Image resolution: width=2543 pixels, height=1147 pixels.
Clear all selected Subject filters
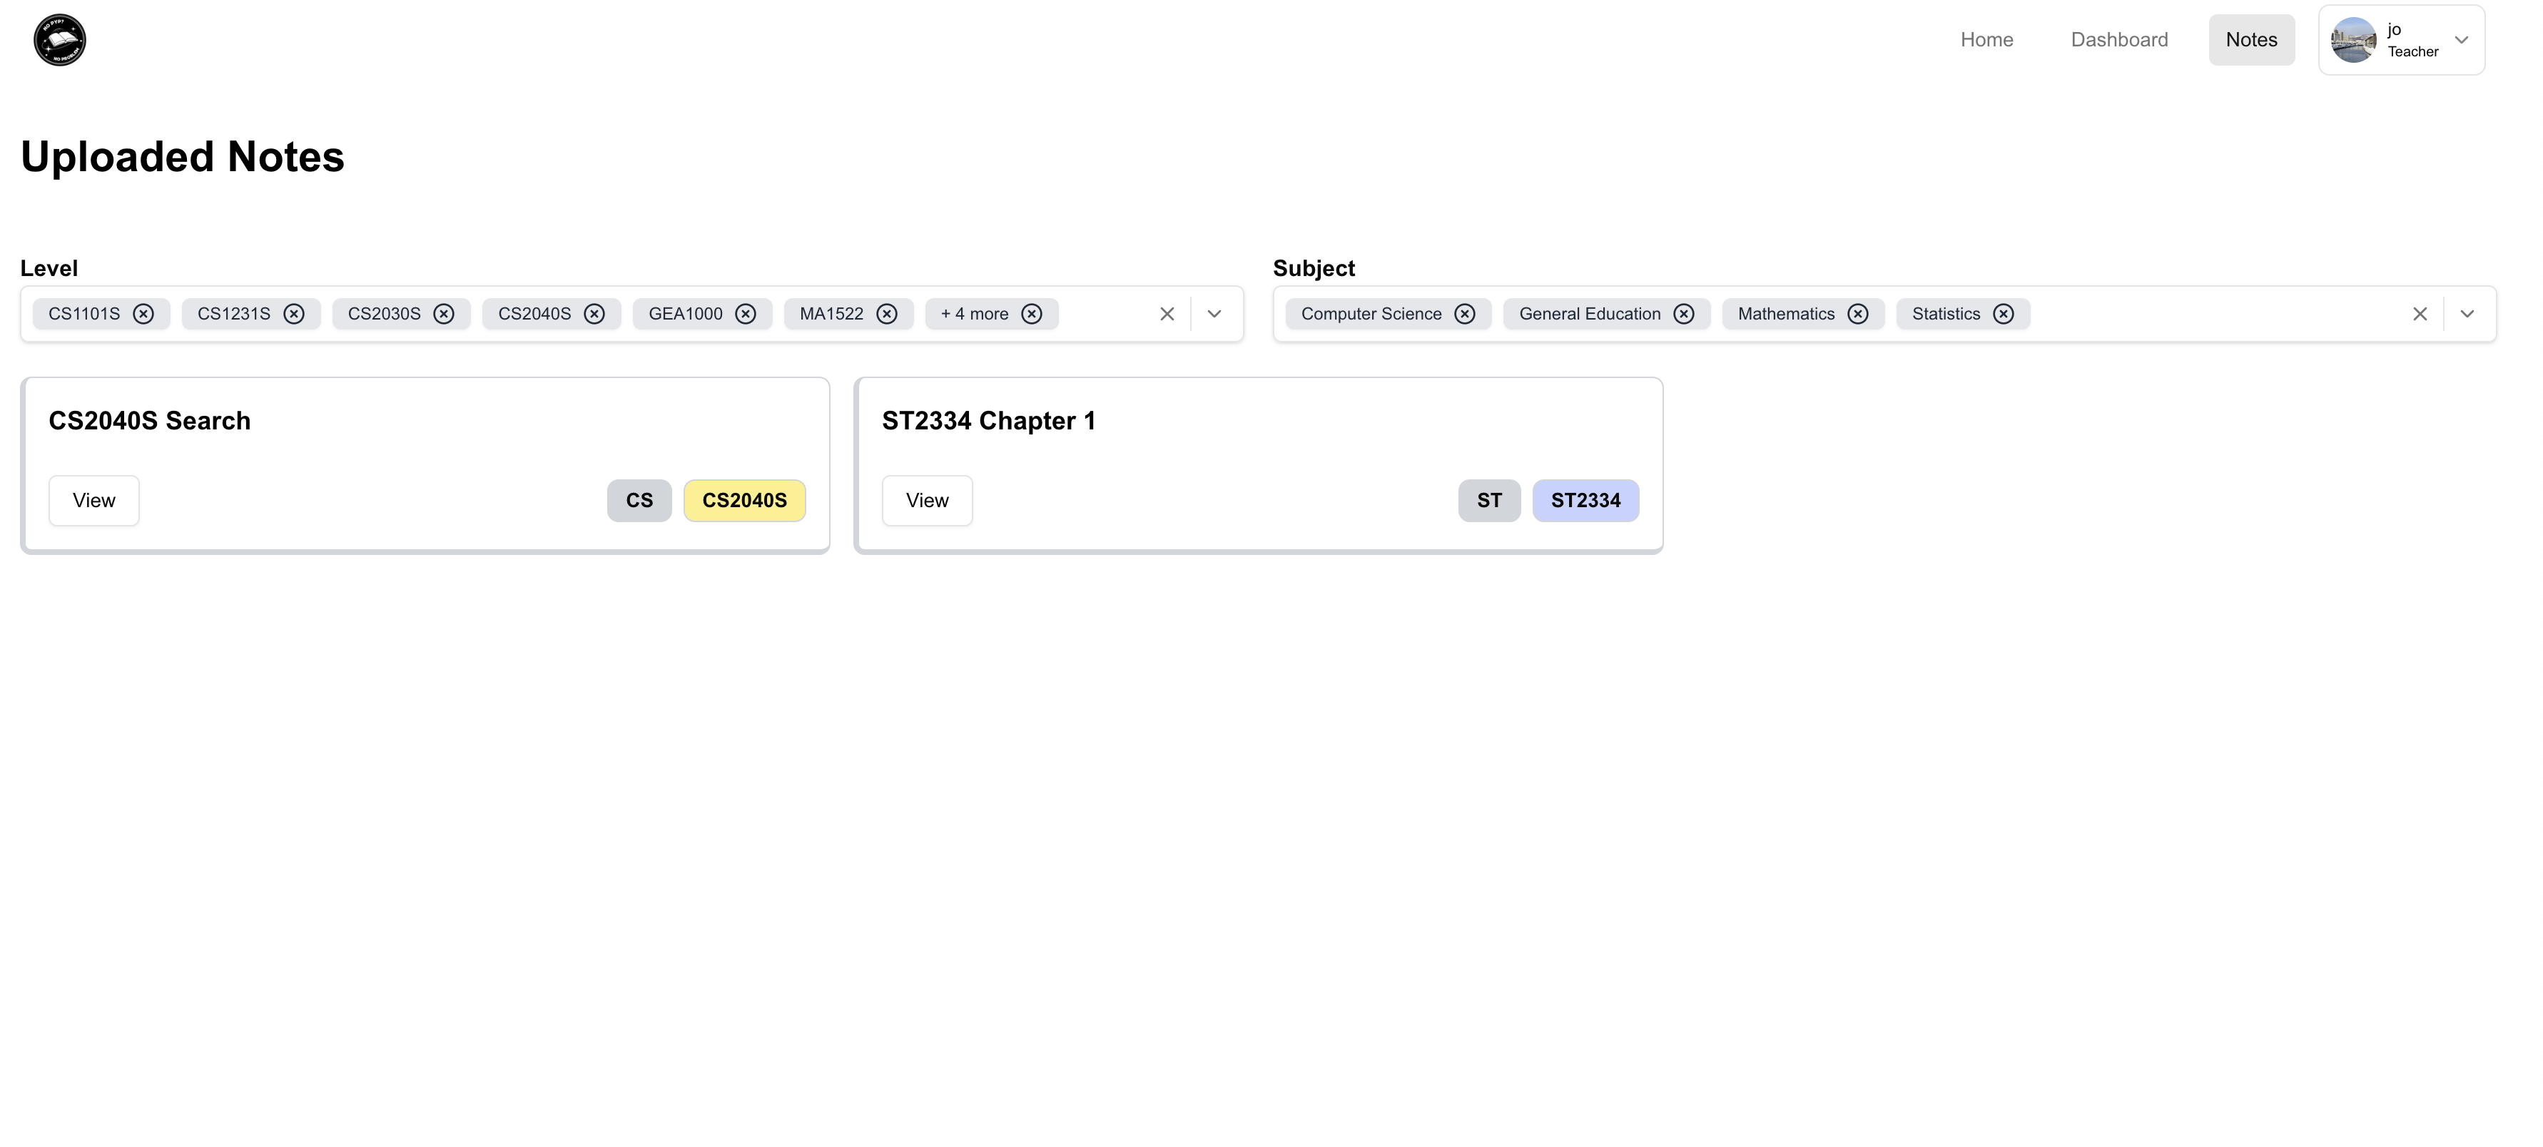(2420, 314)
